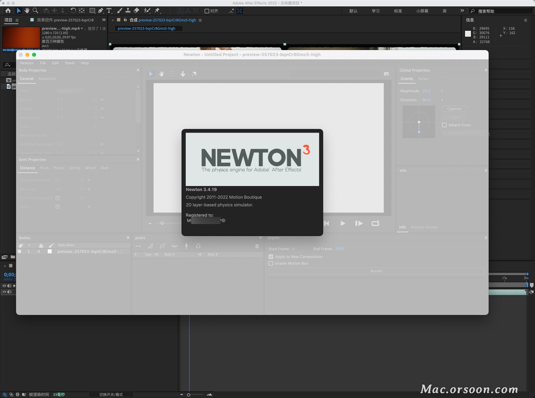Toggle the Collide Connected checkbox

click(x=58, y=198)
